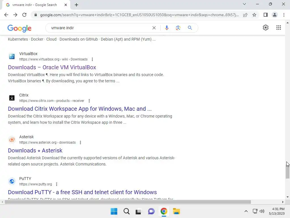Open more options for Citrix result
This screenshot has width=290, height=218.
tap(89, 101)
